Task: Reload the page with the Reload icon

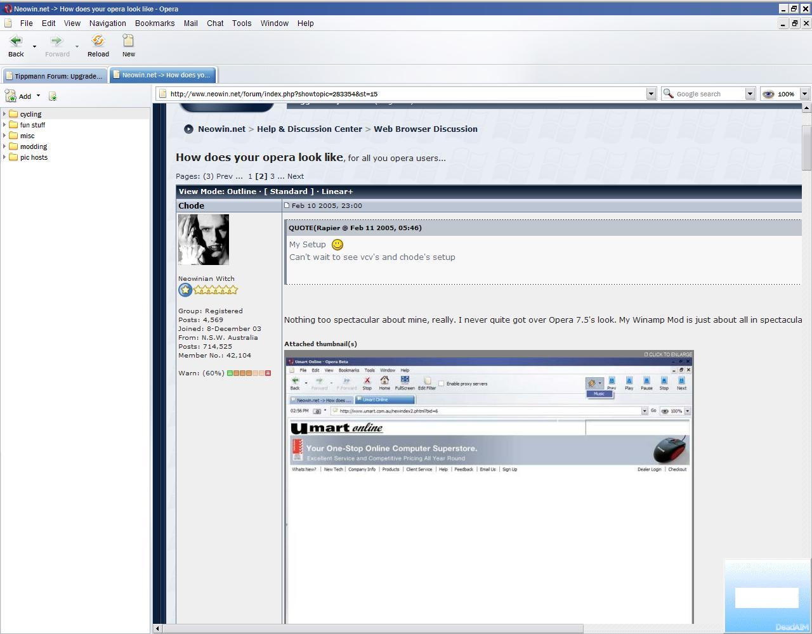Action: pyautogui.click(x=98, y=41)
